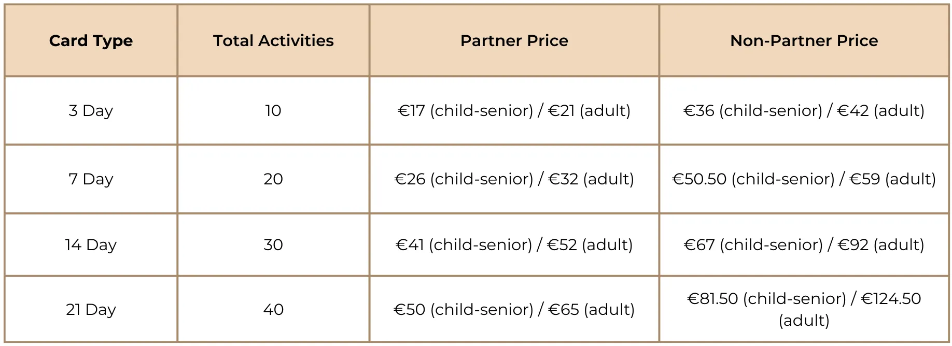Viewport: 952px width, 346px height.
Task: Select the cell showing 20 total activities
Action: tap(273, 179)
